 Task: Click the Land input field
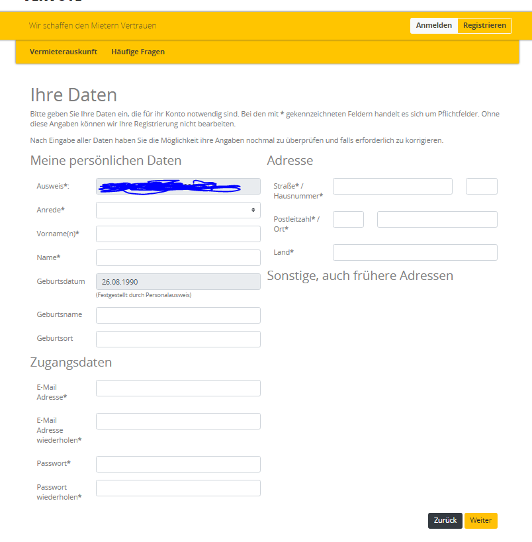(415, 252)
